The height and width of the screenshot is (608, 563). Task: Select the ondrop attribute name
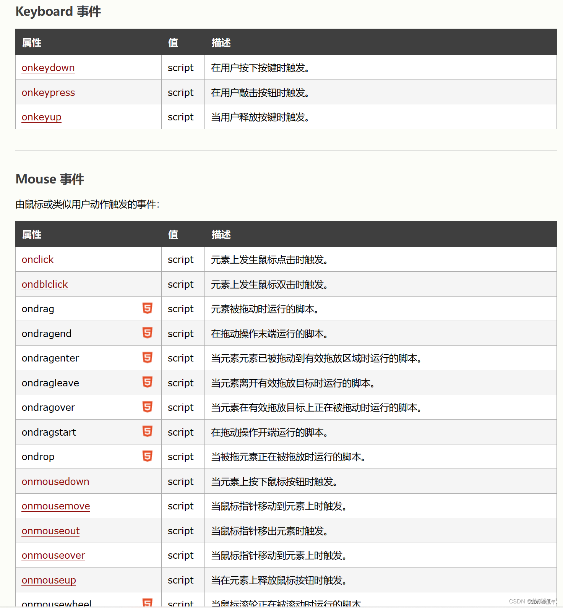tap(38, 457)
